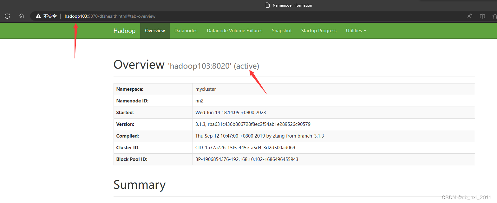Open the Utilities dropdown menu
This screenshot has width=497, height=203.
pyautogui.click(x=356, y=30)
